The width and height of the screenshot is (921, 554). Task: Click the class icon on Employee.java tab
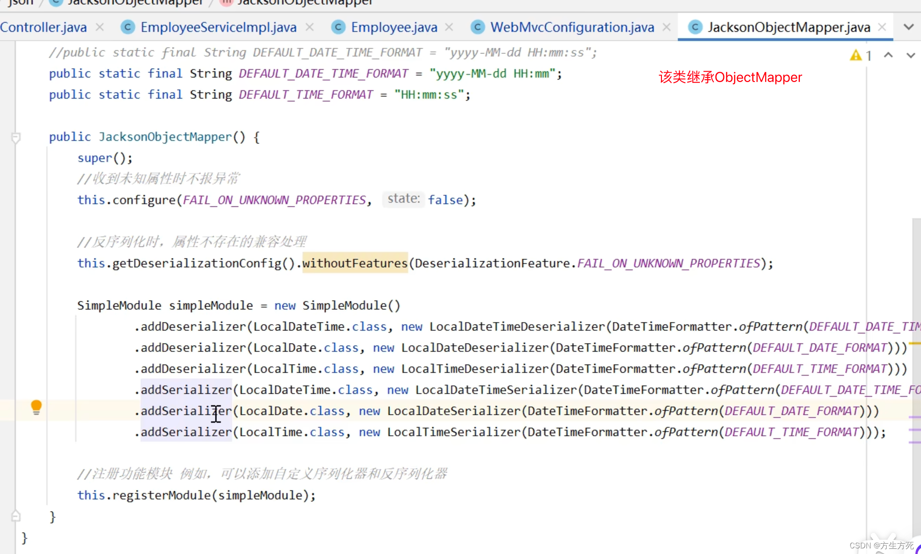[x=338, y=27]
